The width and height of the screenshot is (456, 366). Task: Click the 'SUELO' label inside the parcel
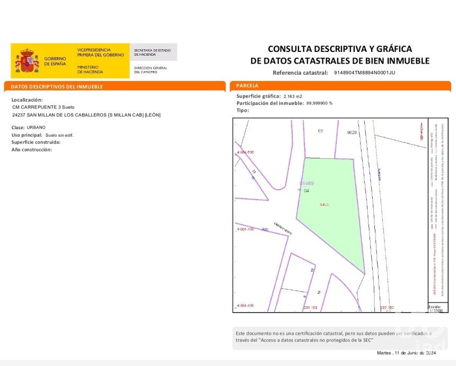point(324,205)
